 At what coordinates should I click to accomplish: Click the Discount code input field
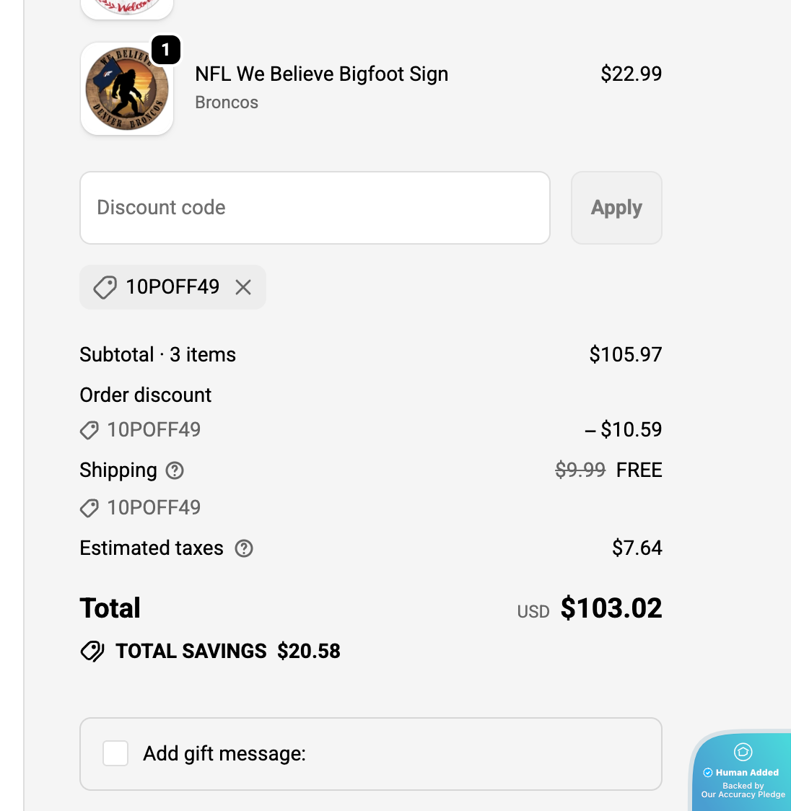315,208
